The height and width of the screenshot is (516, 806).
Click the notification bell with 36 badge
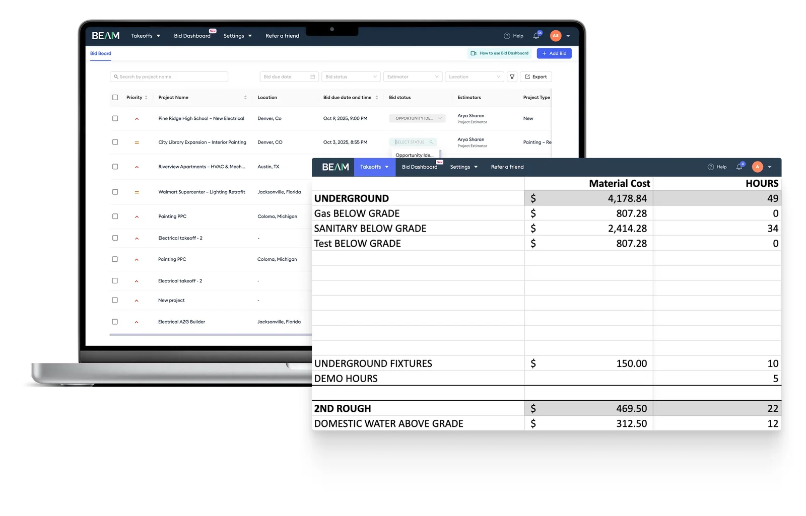click(536, 35)
